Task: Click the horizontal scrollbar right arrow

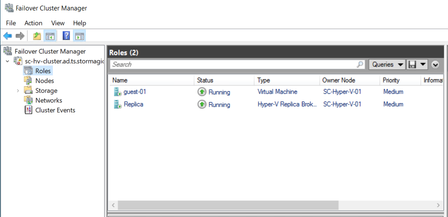Action: pos(438,205)
